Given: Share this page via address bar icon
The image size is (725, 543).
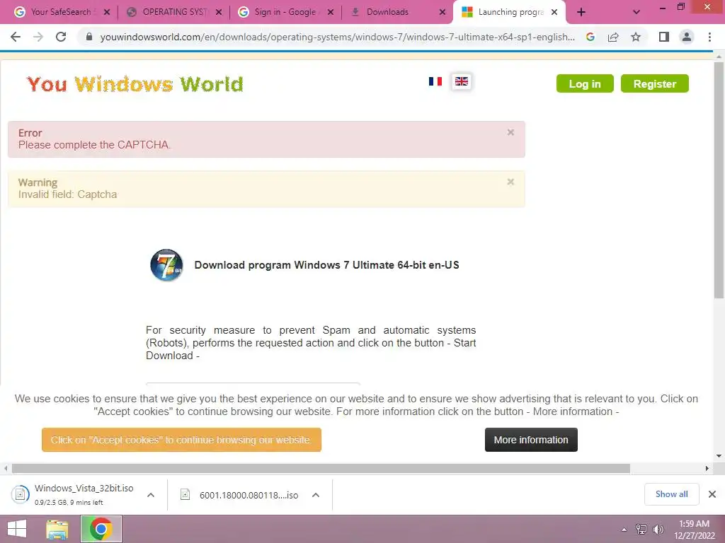Looking at the screenshot, I should tap(613, 37).
